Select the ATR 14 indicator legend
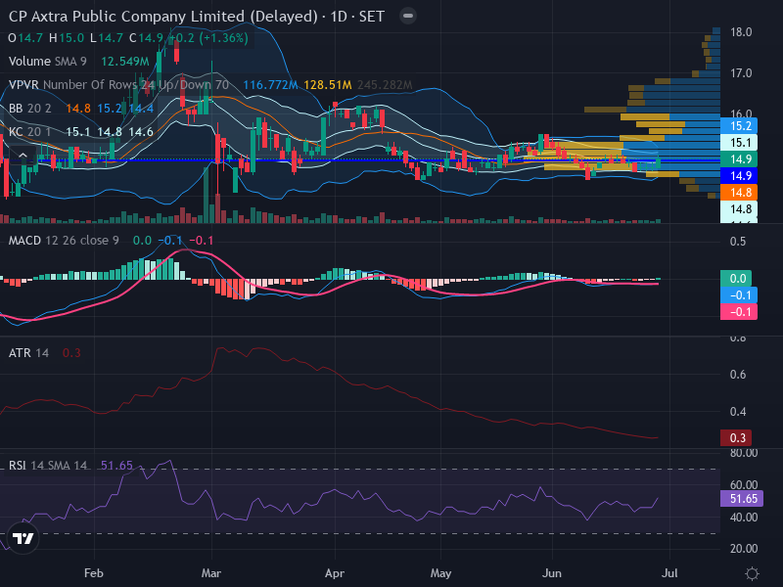The height and width of the screenshot is (587, 783). [28, 353]
